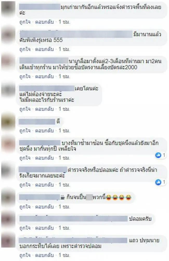
Task: Click ถูกใจ under the 'ตำรวจจริงหรือปลอมค่ะ' comment
Action: (25, 185)
